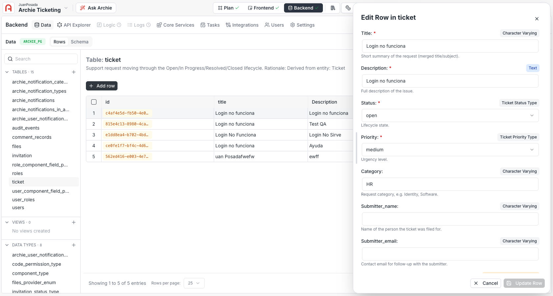Switch to Plan stage
The width and height of the screenshot is (553, 296).
tap(228, 8)
